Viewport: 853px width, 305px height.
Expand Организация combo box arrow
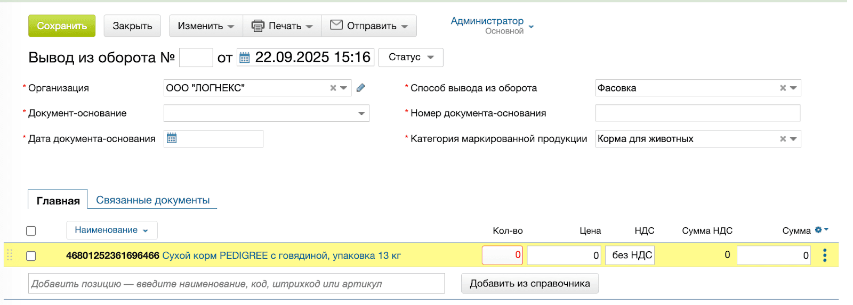click(344, 88)
